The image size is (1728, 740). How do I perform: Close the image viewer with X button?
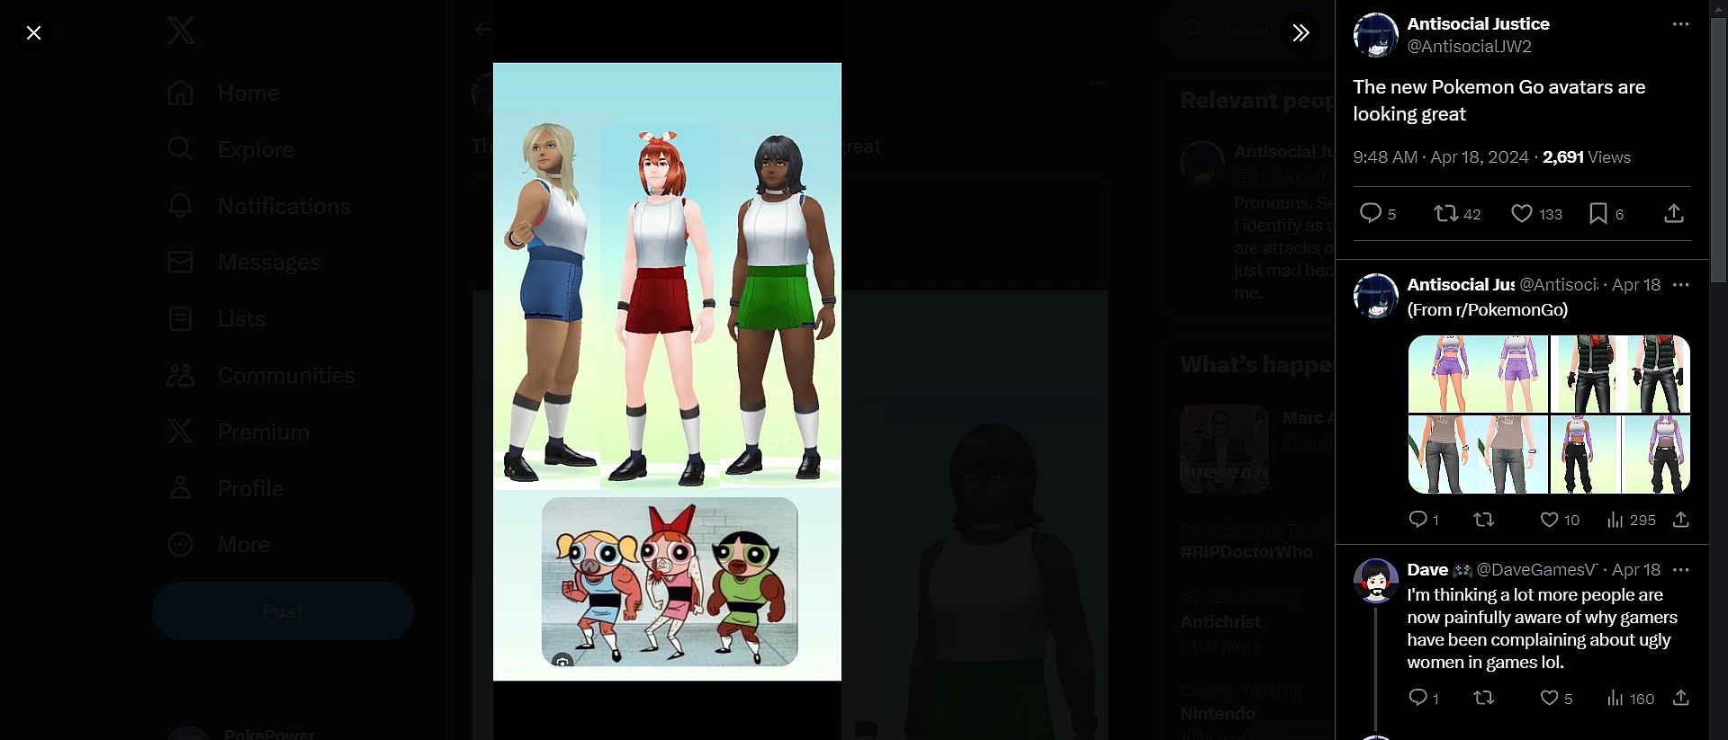coord(33,33)
